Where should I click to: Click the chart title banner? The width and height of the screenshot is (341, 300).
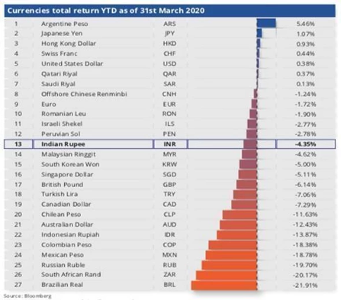169,11
